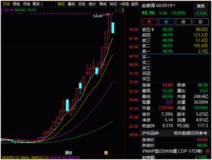The height and width of the screenshot is (160, 212).
Task: Open the 统计 statistics tool
Action: pyautogui.click(x=92, y=4)
